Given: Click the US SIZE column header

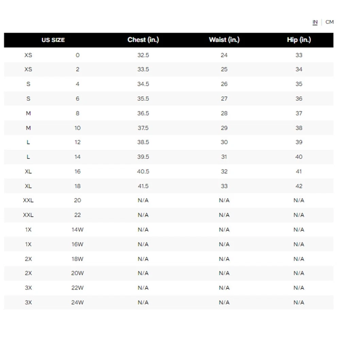Looking at the screenshot, I should click(53, 40).
